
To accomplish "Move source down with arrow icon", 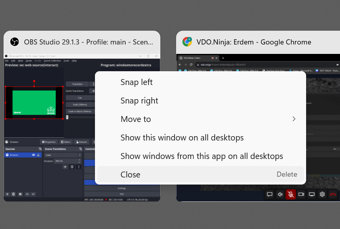I will coord(33,194).
